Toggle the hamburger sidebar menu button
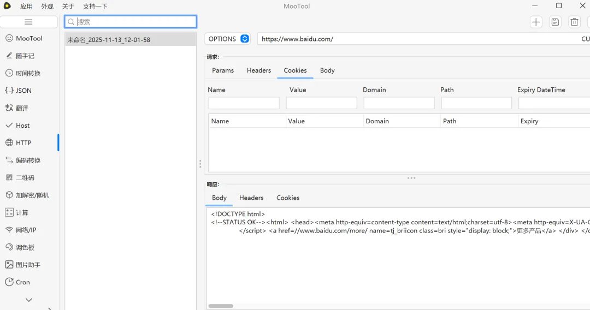The height and width of the screenshot is (310, 590). pos(28,22)
